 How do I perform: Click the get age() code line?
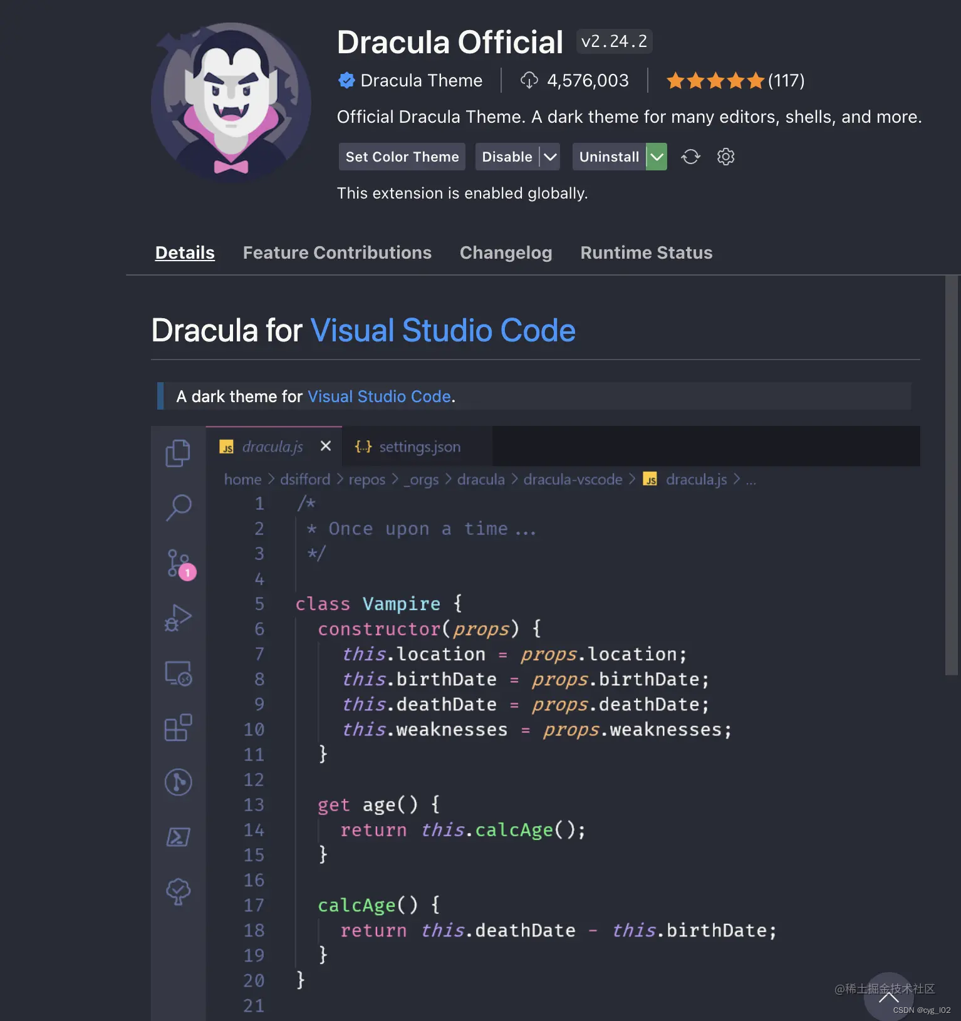(x=379, y=804)
